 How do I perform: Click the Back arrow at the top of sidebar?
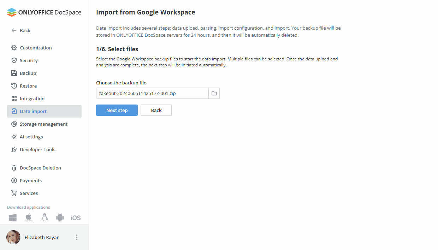click(x=13, y=30)
